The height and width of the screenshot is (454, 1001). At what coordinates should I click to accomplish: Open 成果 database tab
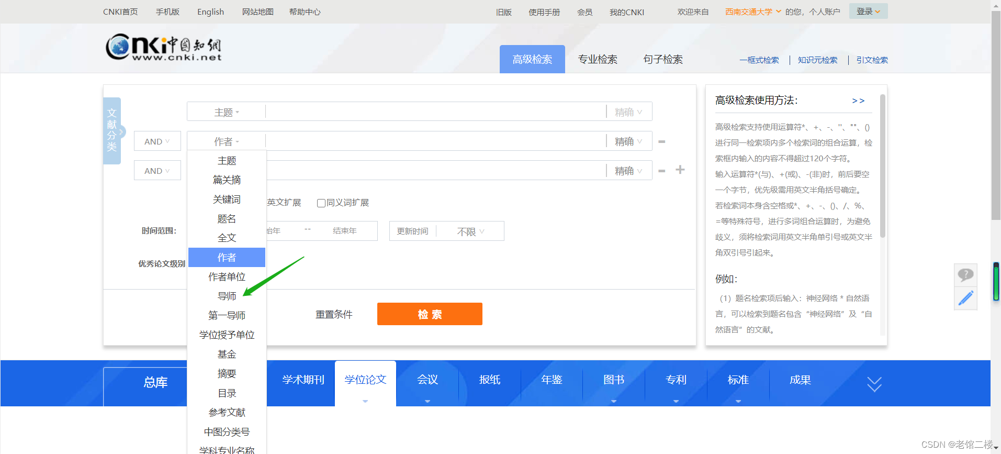[x=800, y=380]
